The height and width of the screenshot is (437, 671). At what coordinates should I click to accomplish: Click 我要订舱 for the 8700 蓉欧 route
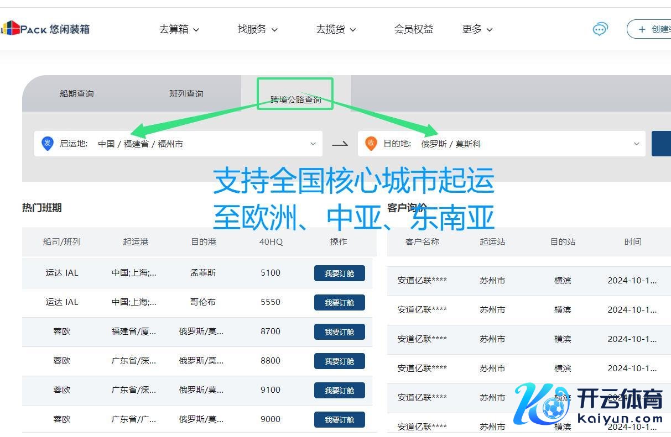tap(339, 332)
